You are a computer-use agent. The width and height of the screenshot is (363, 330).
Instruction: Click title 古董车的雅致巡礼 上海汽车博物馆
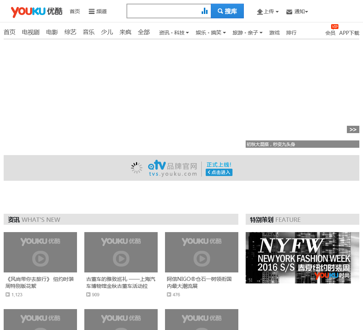coord(121,283)
